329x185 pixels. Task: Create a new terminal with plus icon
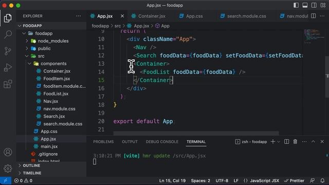tap(273, 142)
